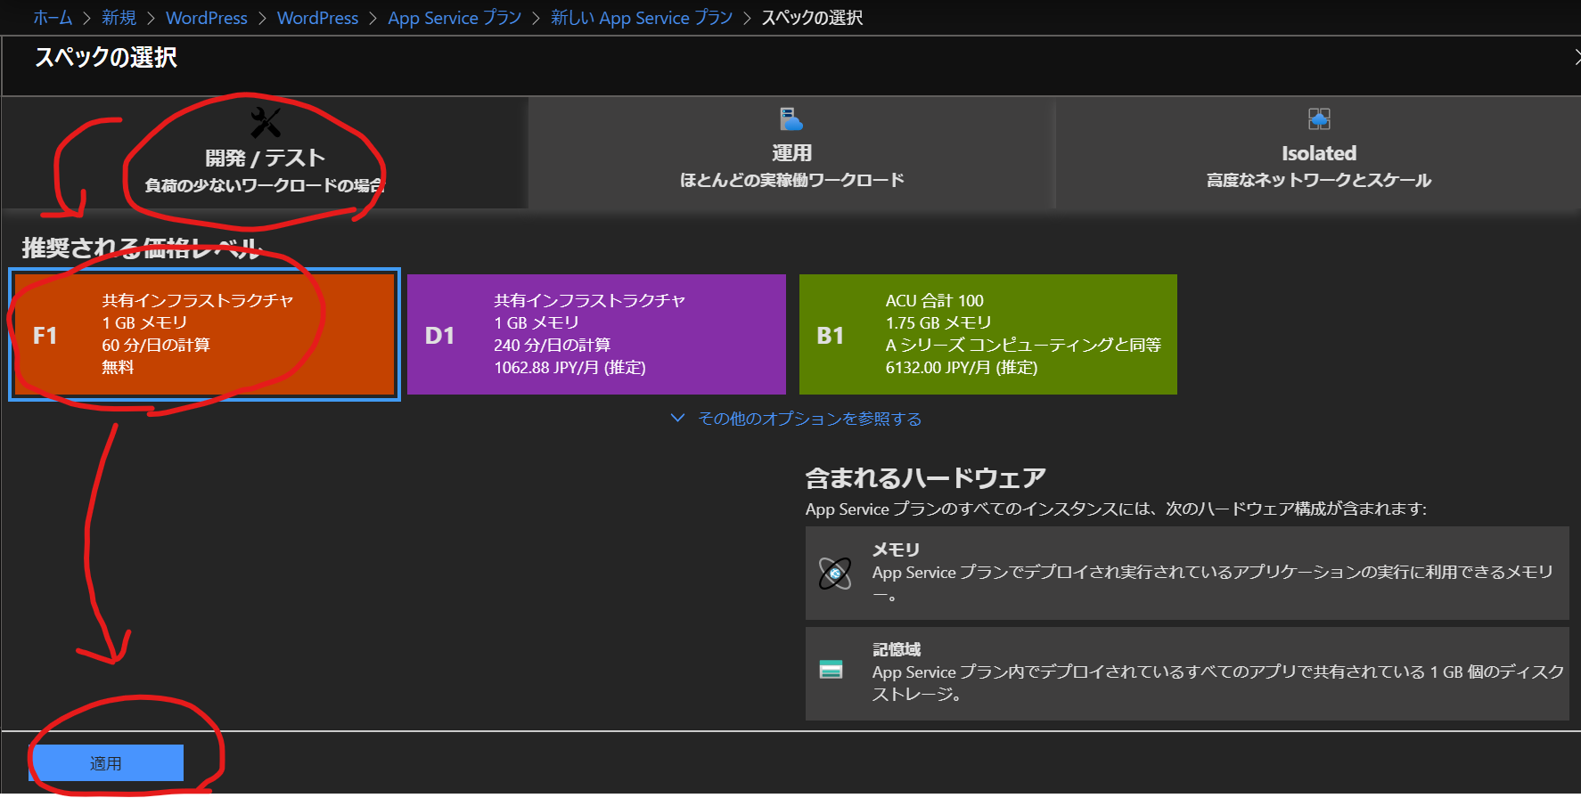This screenshot has width=1581, height=798.
Task: Expand その他のオプションを参照する chevron
Action: coord(677,418)
